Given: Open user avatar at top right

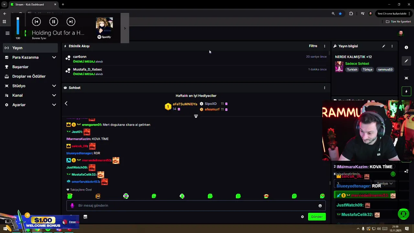Looking at the screenshot, I should 401,33.
